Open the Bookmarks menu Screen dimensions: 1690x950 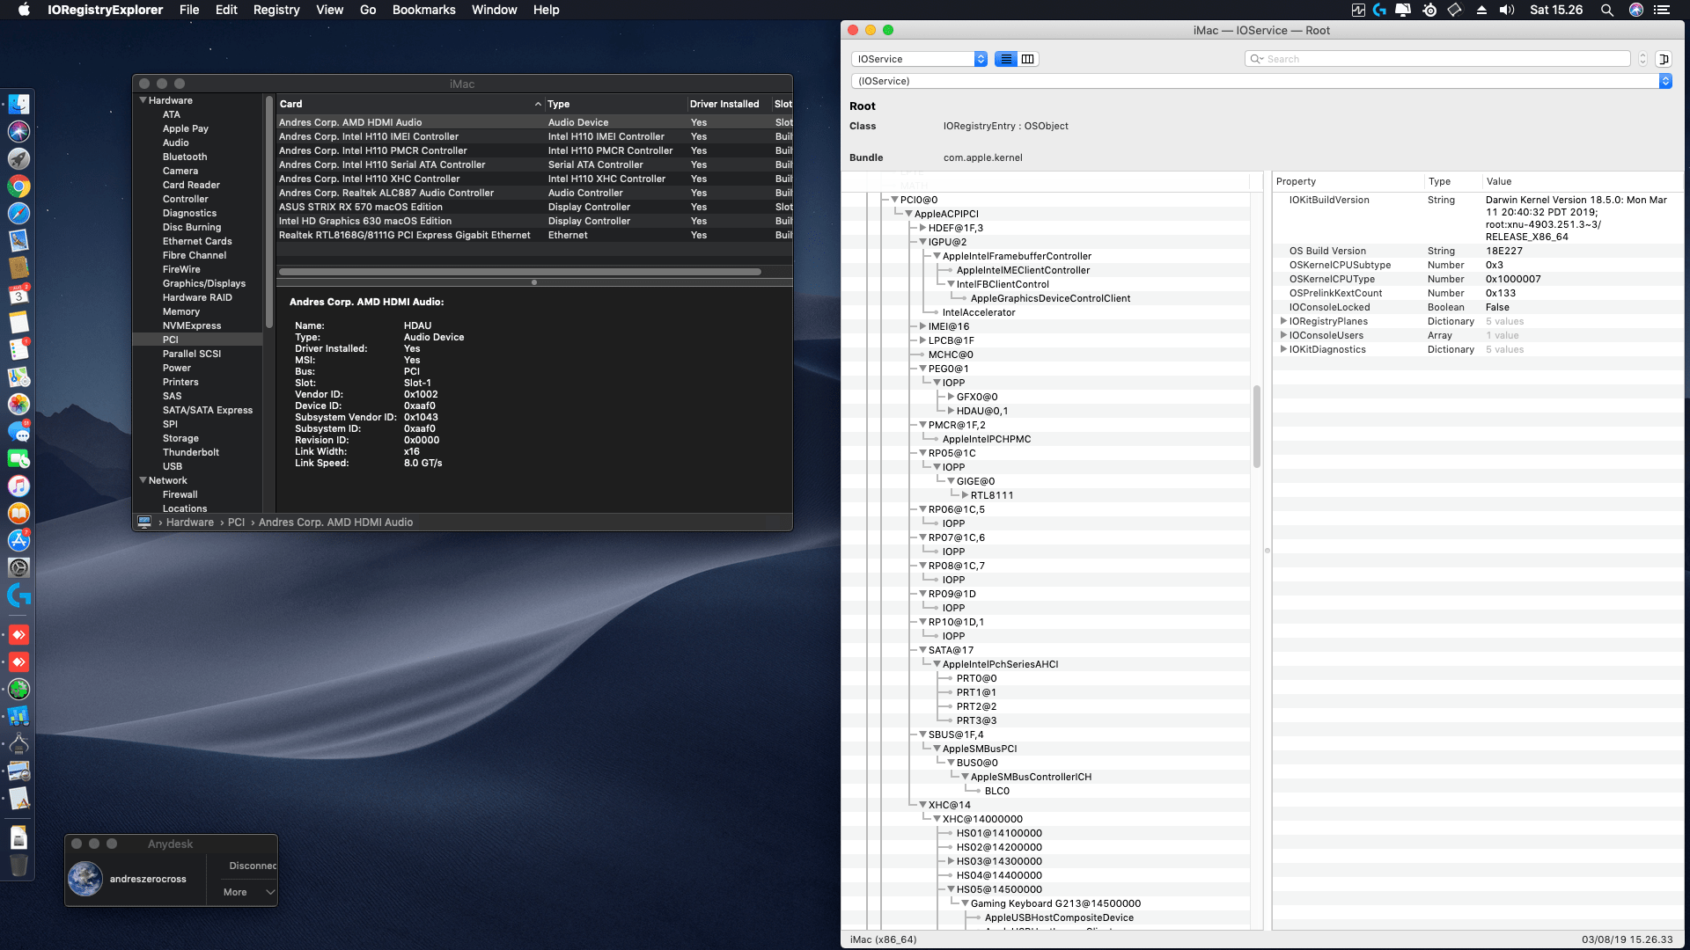(x=423, y=10)
